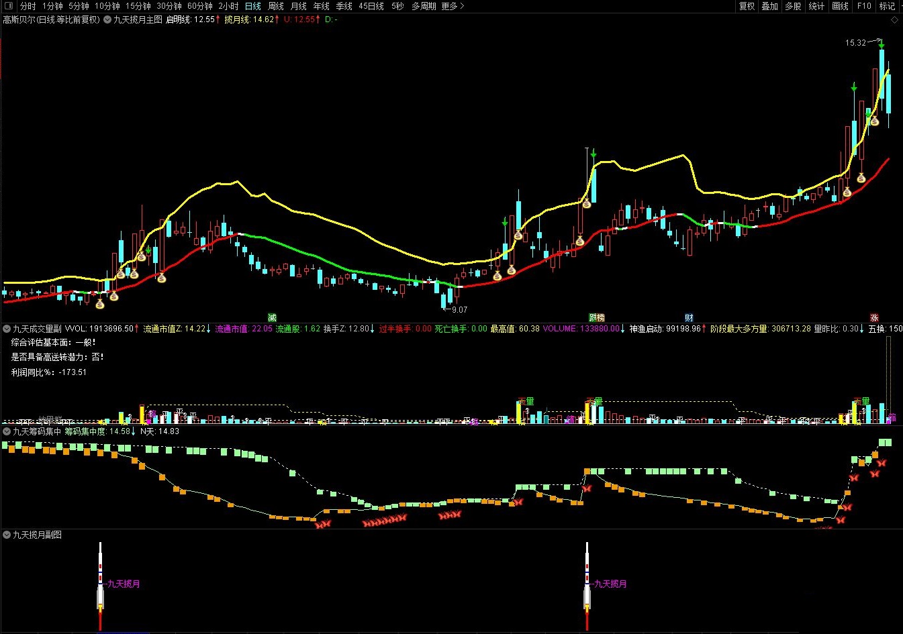This screenshot has height=634, width=903.
Task: Click the 统计 statistics button
Action: coord(817,6)
